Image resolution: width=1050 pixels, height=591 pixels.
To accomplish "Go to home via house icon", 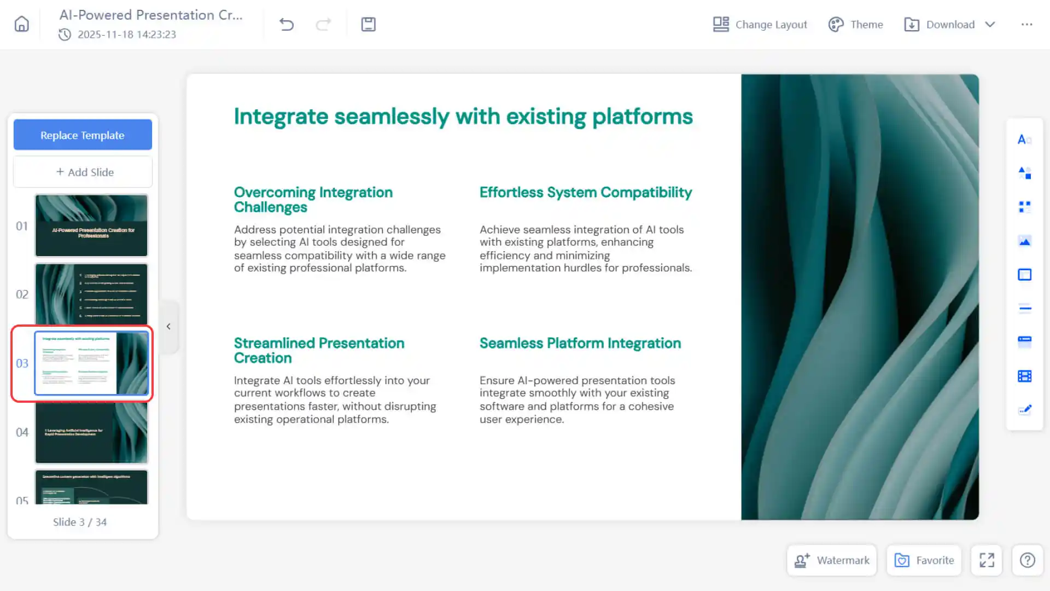I will [22, 24].
